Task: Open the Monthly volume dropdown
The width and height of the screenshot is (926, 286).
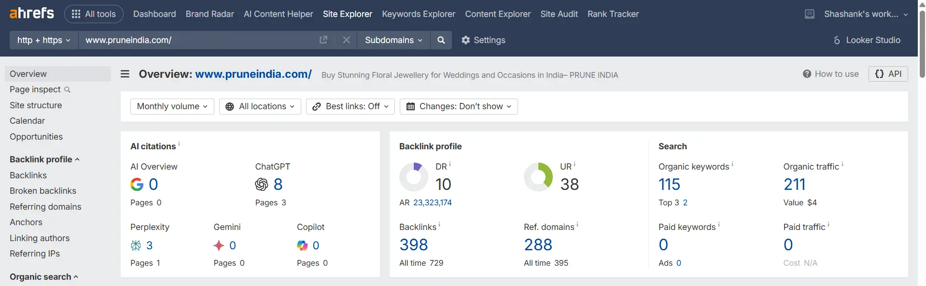Action: (172, 106)
